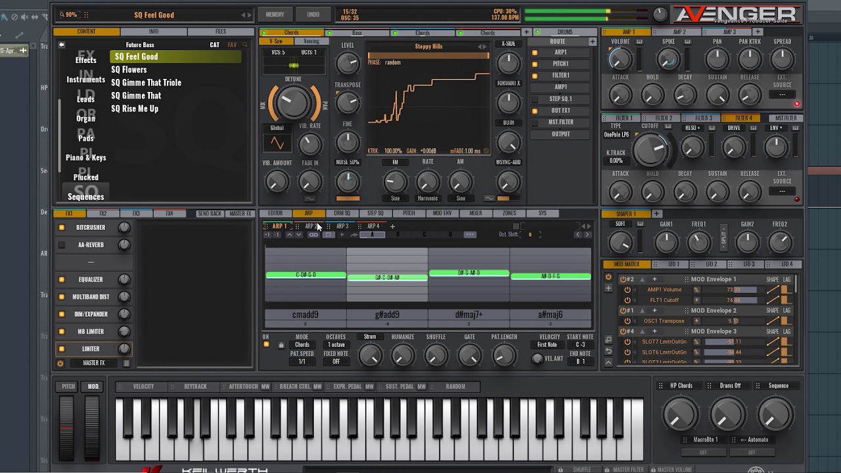Click the PITCH wheel strip
This screenshot has height=473, width=841.
67,427
